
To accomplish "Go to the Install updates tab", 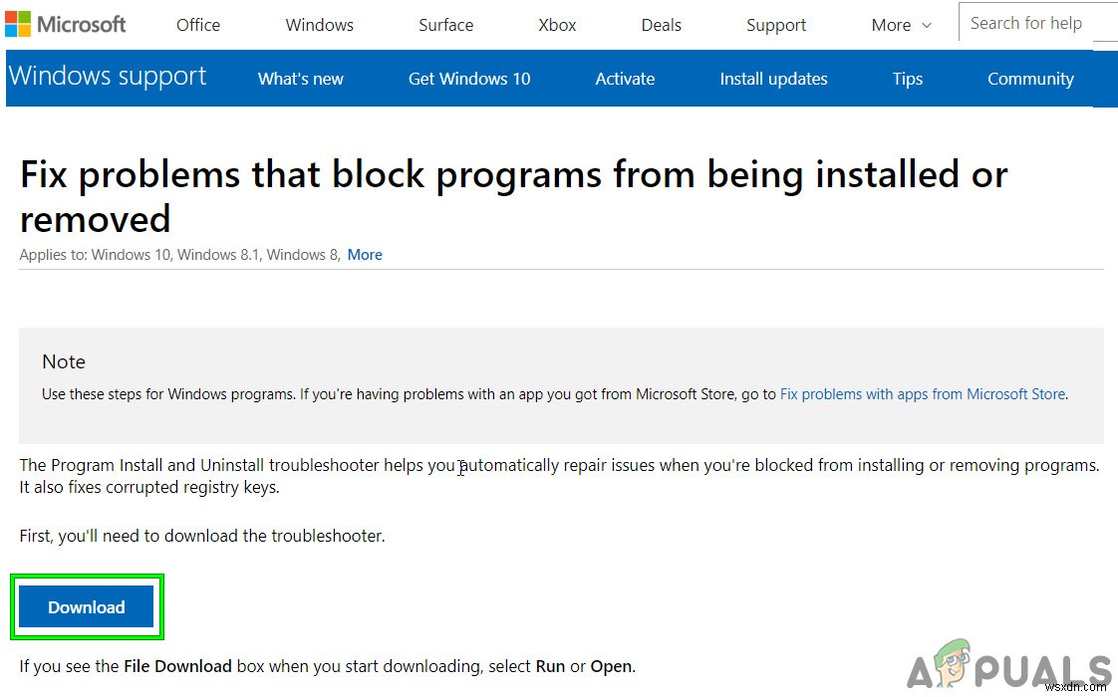I will click(x=773, y=79).
